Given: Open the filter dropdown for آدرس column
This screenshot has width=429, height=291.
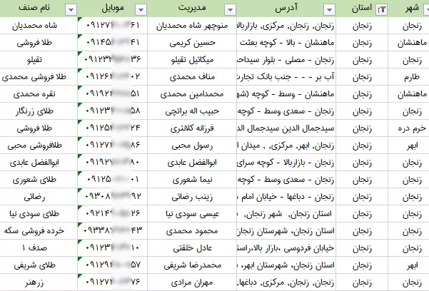Looking at the screenshot, I should pyautogui.click(x=329, y=10).
